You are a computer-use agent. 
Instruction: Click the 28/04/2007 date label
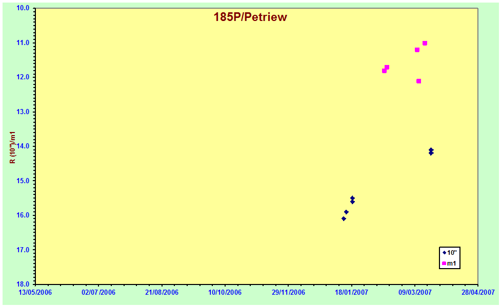coord(478,292)
